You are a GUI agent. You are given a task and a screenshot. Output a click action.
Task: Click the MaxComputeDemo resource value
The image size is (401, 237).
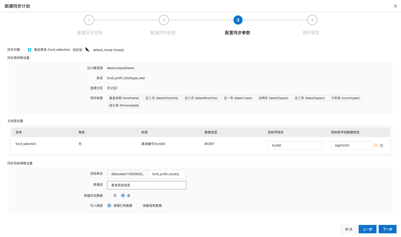tap(121, 68)
